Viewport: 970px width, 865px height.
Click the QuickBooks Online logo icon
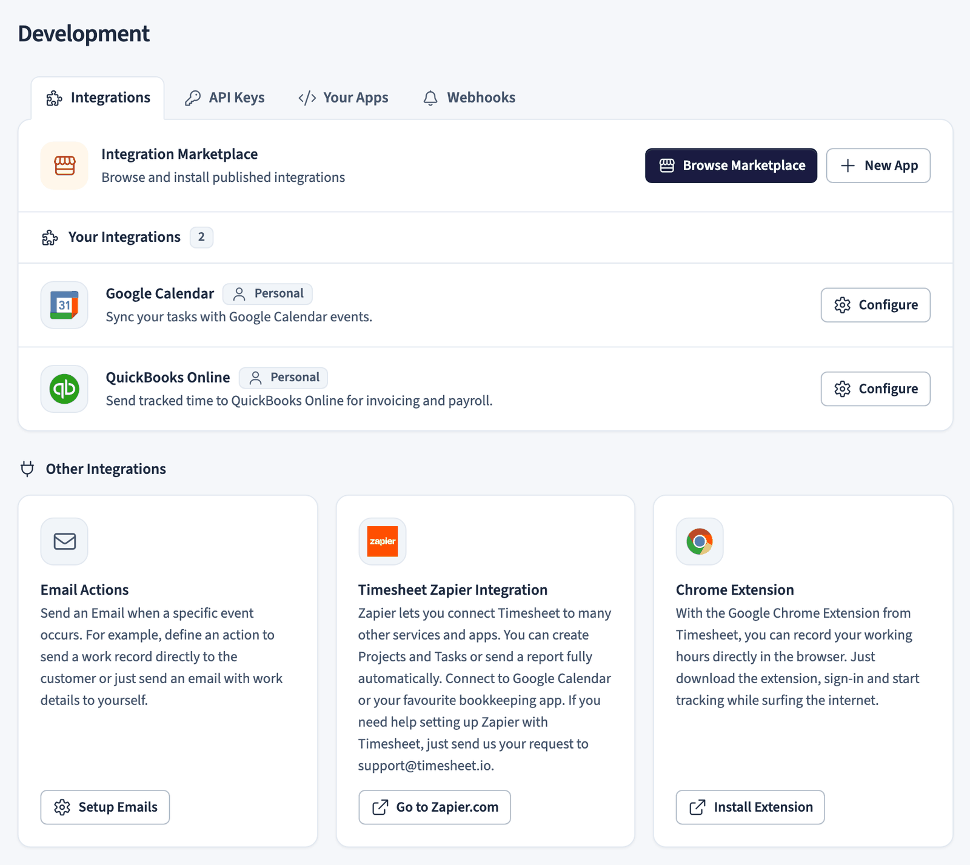(64, 389)
